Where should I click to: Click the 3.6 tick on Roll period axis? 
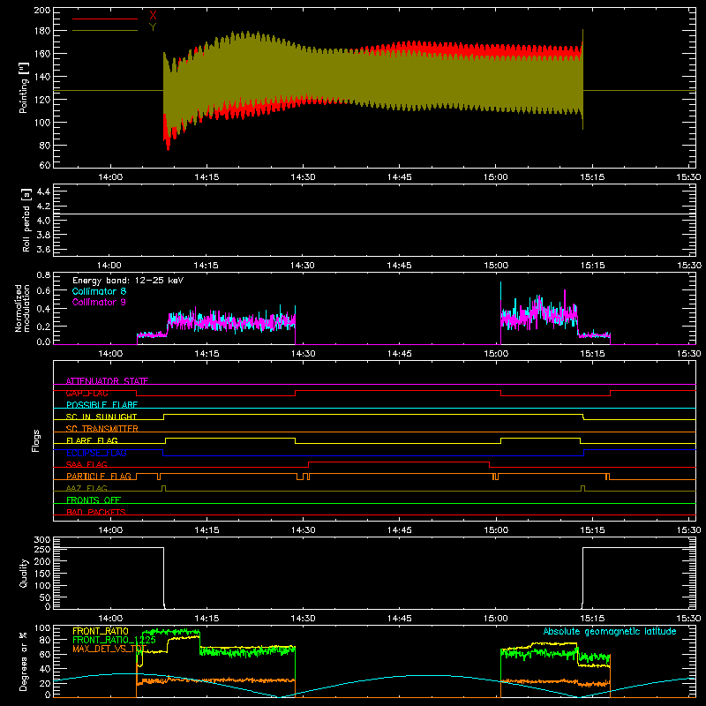43,249
